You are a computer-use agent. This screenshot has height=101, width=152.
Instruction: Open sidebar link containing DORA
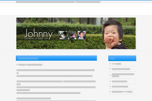pyautogui.click(x=122, y=92)
